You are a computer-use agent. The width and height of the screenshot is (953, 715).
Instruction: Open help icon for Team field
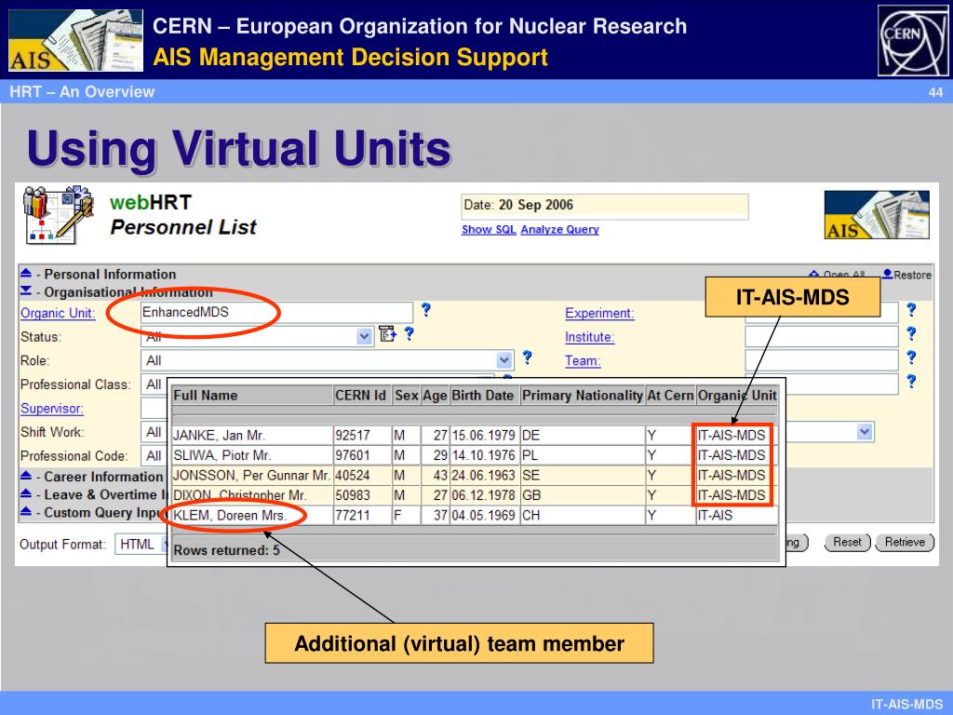pyautogui.click(x=910, y=357)
